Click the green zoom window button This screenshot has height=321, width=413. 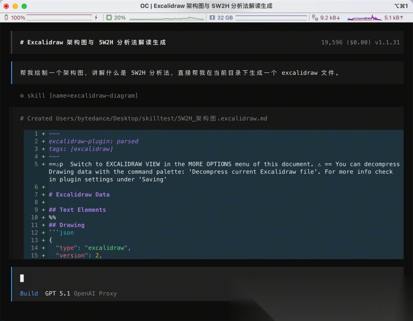24,6
